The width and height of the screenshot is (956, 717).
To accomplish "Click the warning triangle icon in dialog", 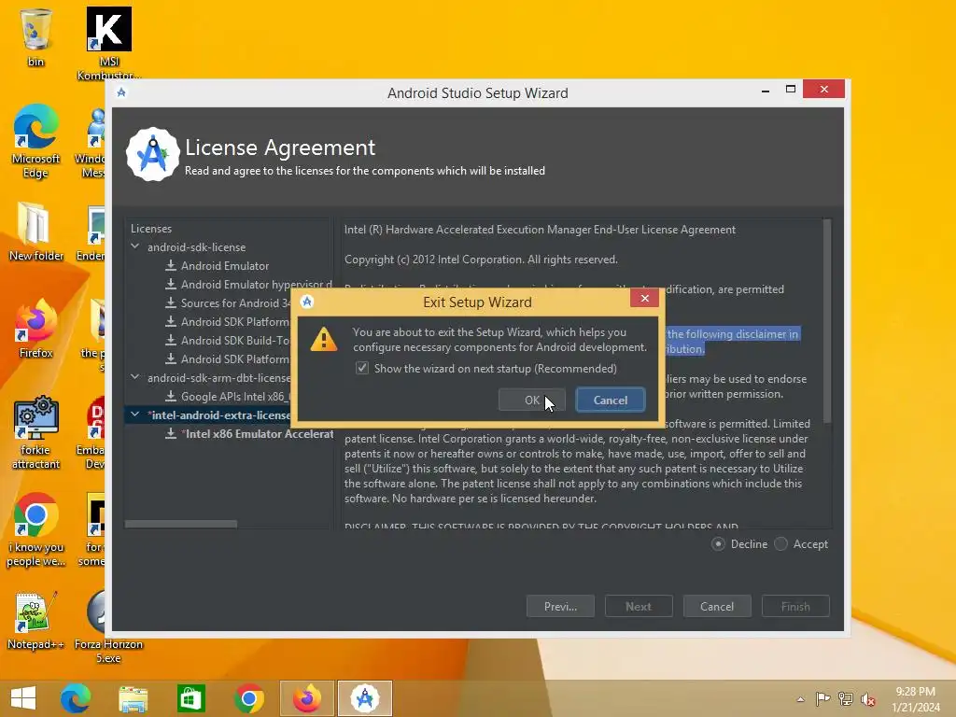I will (324, 340).
